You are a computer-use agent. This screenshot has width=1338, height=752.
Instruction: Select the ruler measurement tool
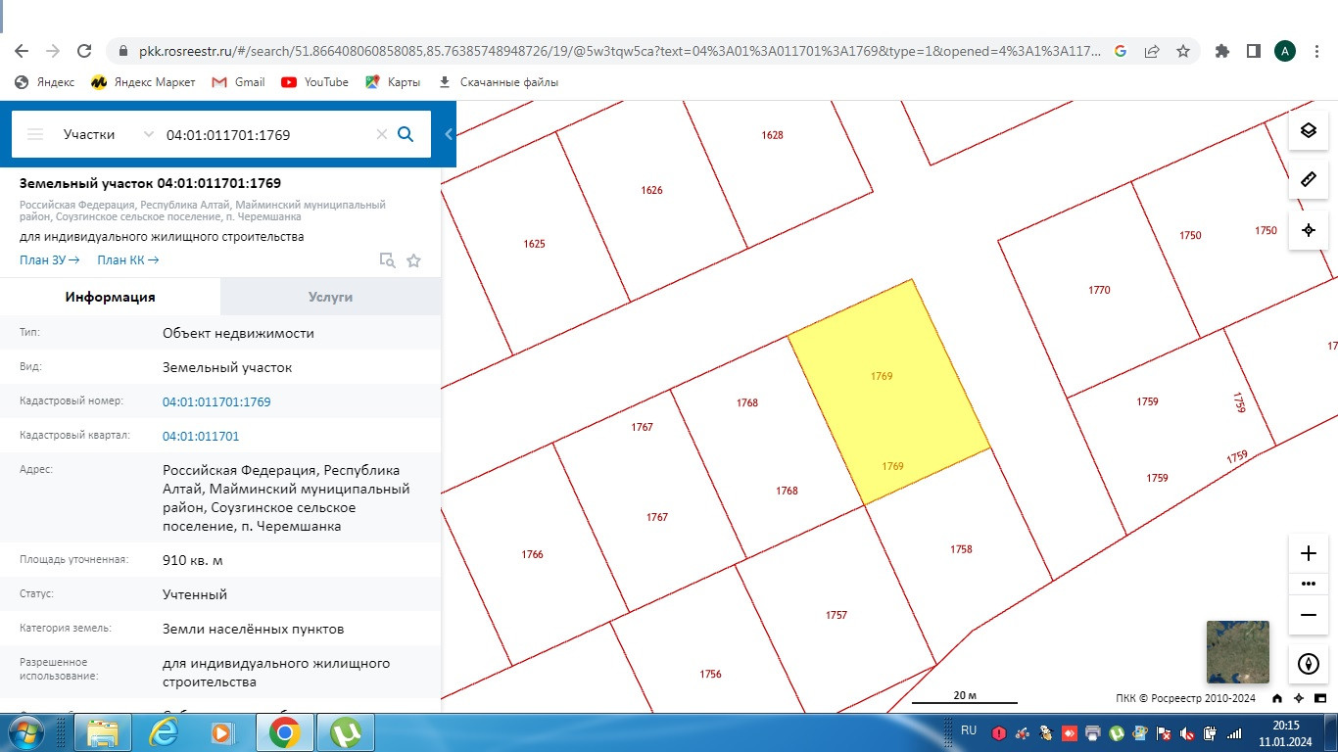1309,179
